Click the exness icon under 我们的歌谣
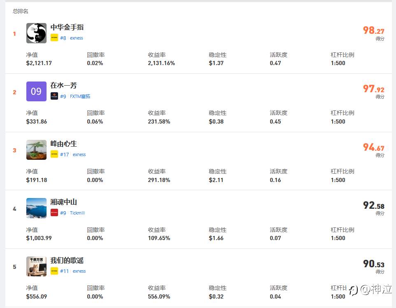This screenshot has height=308, width=396. 54,271
